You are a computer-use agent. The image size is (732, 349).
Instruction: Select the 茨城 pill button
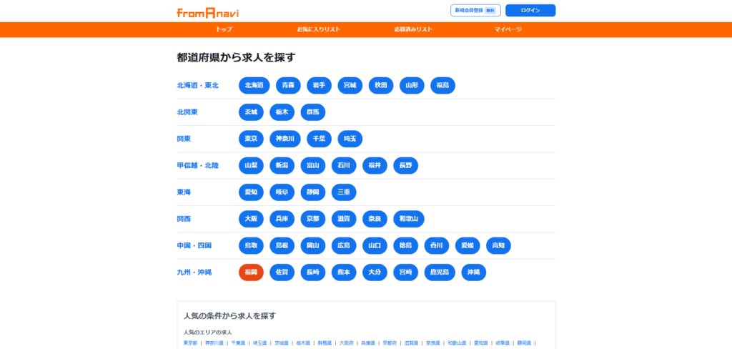251,112
